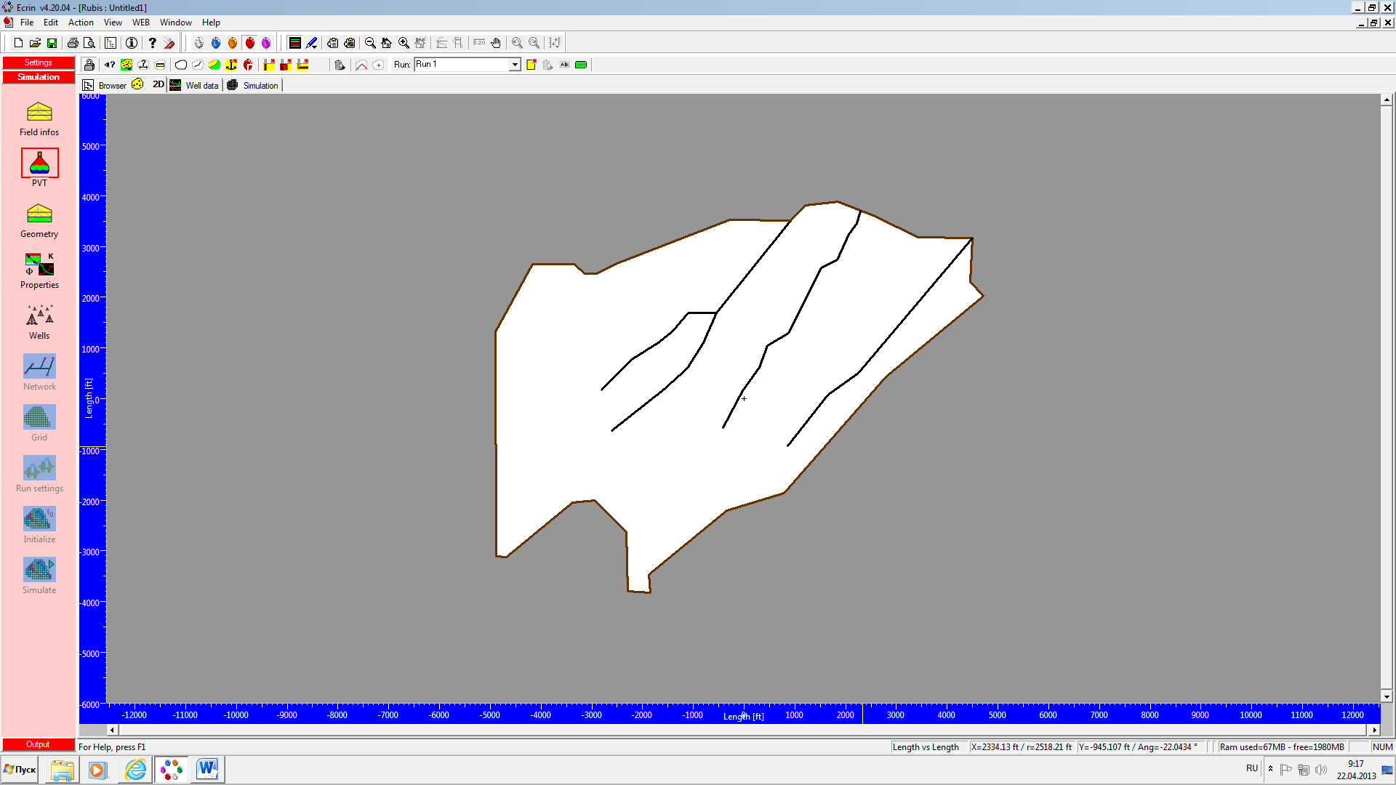This screenshot has width=1396, height=785.
Task: Open the WEB menu
Action: [x=141, y=23]
